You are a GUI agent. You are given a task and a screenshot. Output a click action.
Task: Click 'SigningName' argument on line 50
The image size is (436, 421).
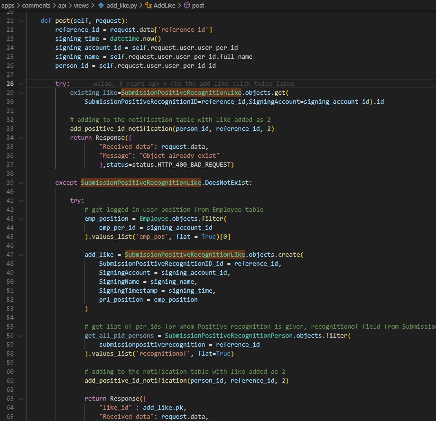point(119,282)
